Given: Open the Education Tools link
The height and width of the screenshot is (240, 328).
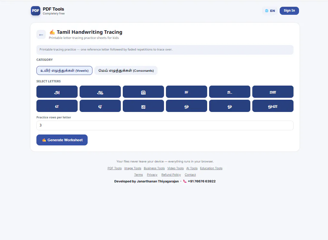Looking at the screenshot, I should (211, 168).
